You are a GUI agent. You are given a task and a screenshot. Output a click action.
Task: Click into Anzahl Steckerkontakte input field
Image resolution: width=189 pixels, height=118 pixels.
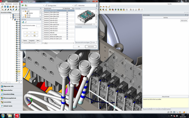[38, 26]
